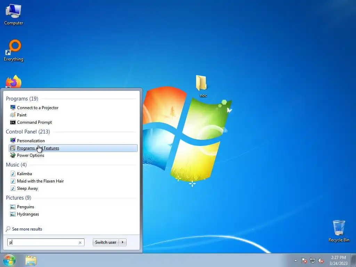Viewport: 356px width, 267px height.
Task: Click the muted volume tray icon
Action: point(321,260)
